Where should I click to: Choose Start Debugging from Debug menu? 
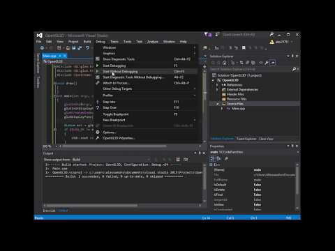146,66
